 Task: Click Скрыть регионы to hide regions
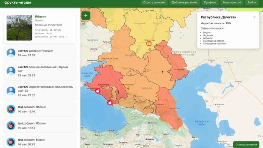point(154,2)
